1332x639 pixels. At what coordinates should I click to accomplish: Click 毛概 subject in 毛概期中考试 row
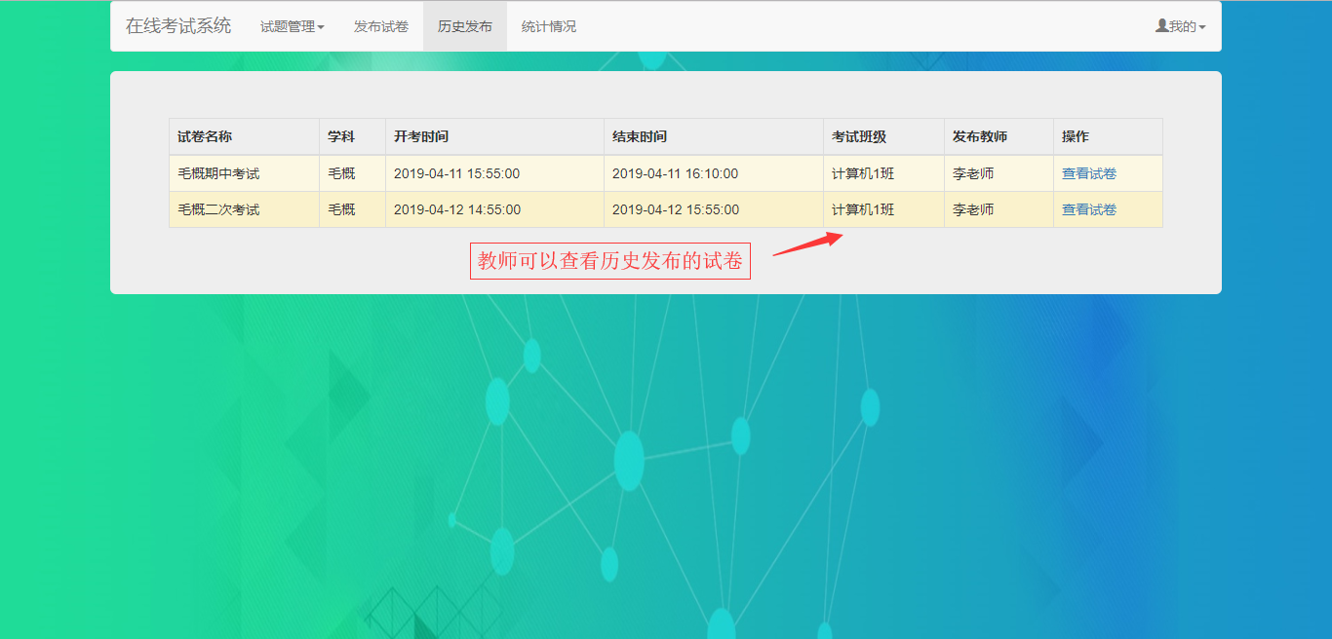click(341, 173)
